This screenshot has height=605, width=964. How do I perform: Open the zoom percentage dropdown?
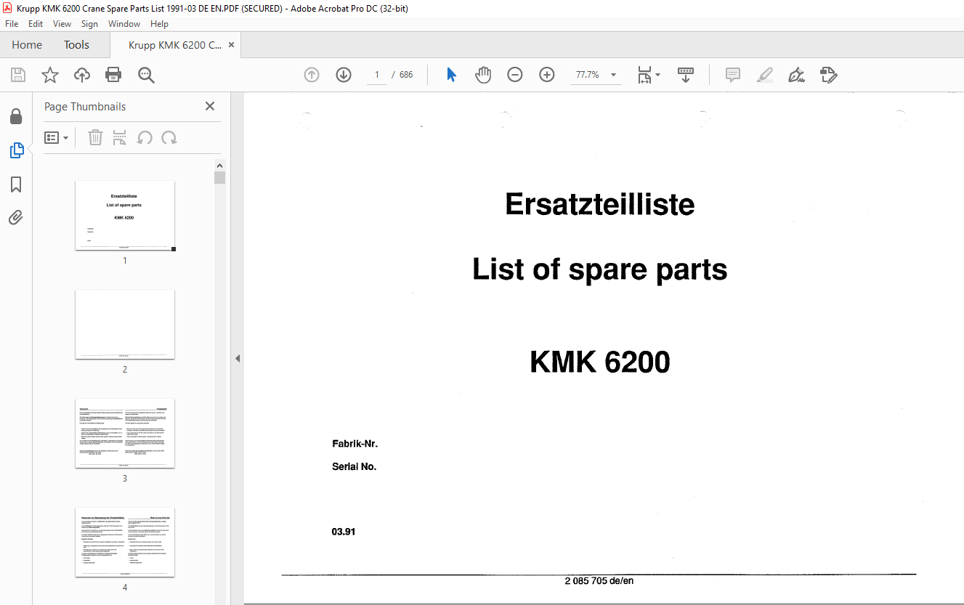click(613, 75)
